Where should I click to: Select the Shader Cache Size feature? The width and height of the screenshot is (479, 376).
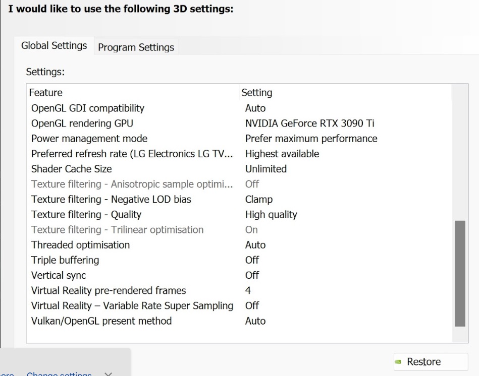[x=72, y=169]
